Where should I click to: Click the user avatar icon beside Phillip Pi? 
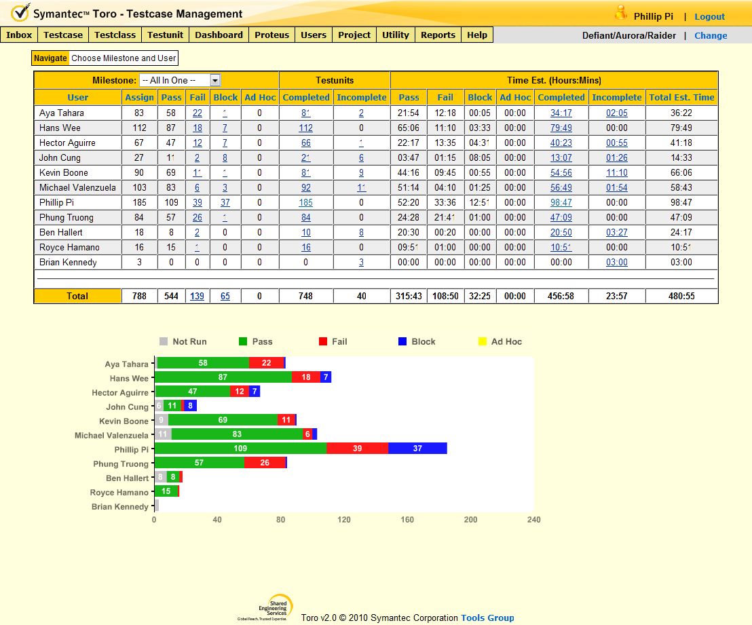(620, 13)
